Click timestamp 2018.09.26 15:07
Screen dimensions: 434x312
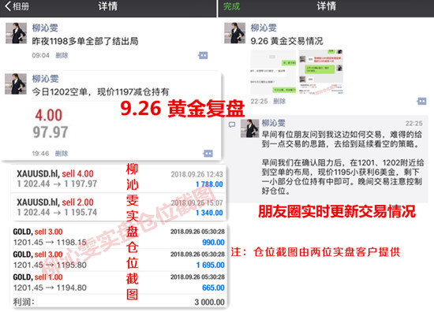[196, 202]
